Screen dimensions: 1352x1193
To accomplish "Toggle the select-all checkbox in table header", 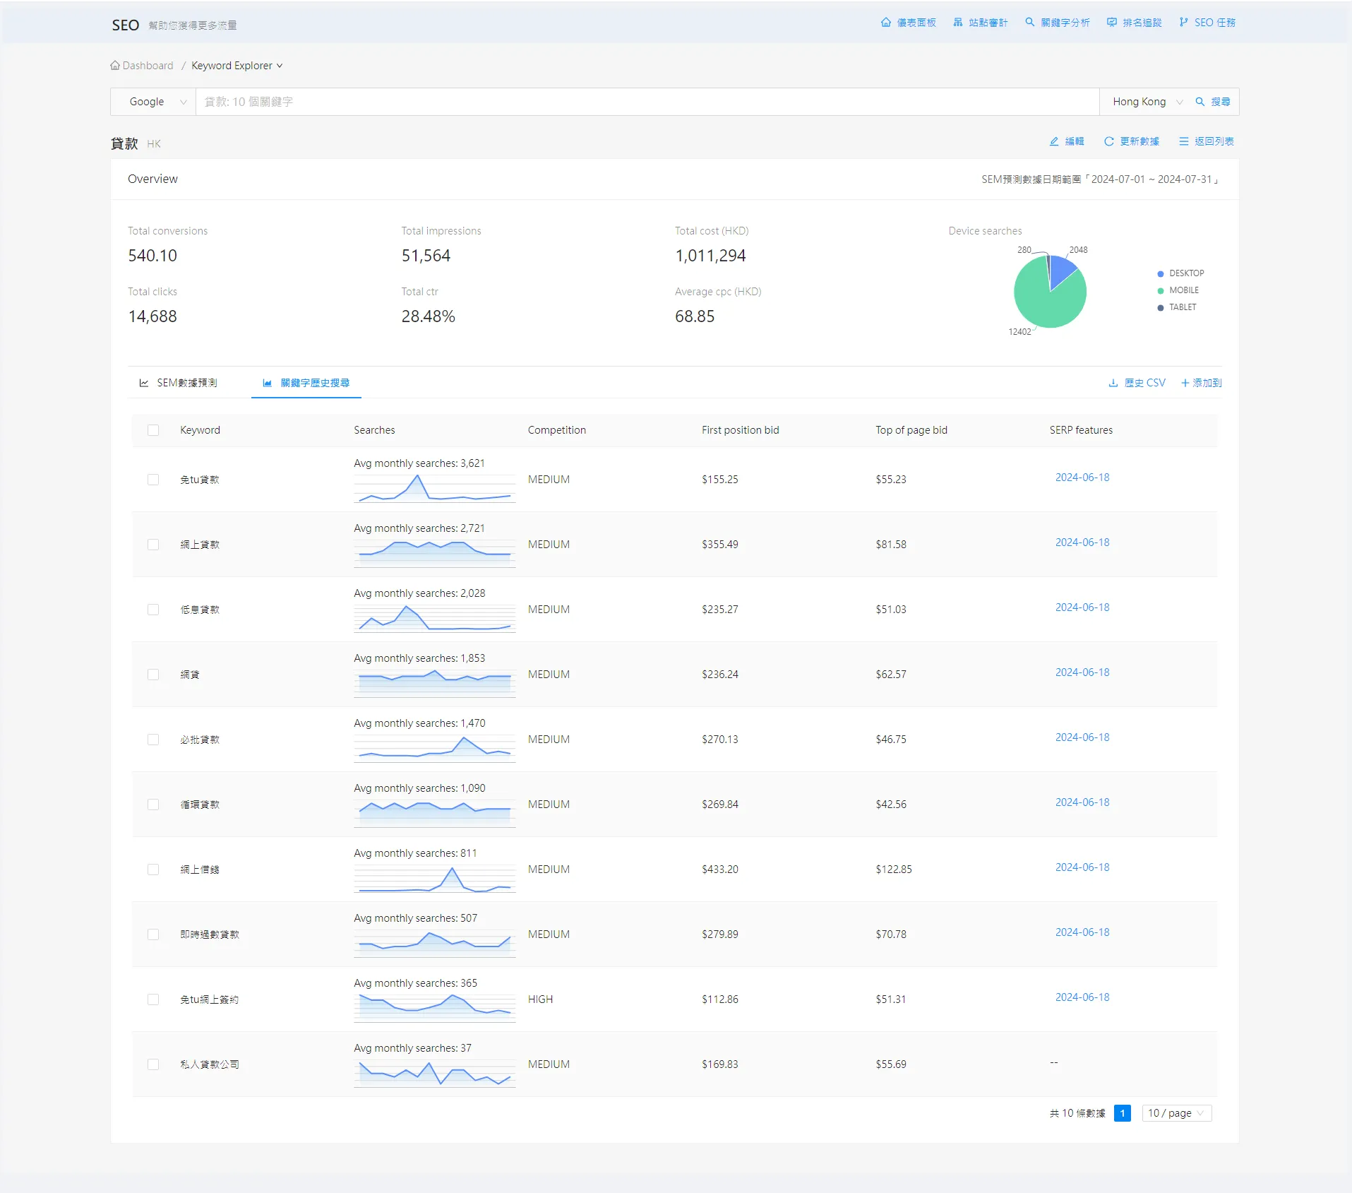I will click(153, 430).
